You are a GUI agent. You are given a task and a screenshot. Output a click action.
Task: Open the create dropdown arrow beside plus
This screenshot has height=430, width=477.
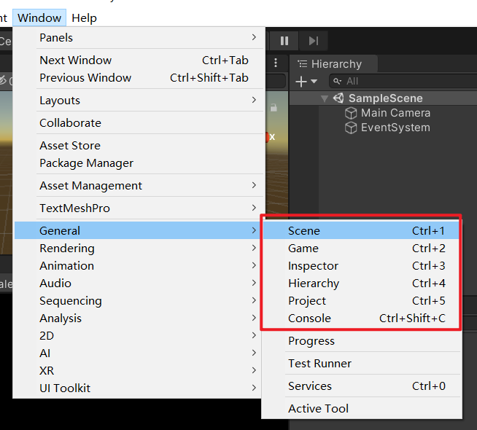[x=314, y=81]
